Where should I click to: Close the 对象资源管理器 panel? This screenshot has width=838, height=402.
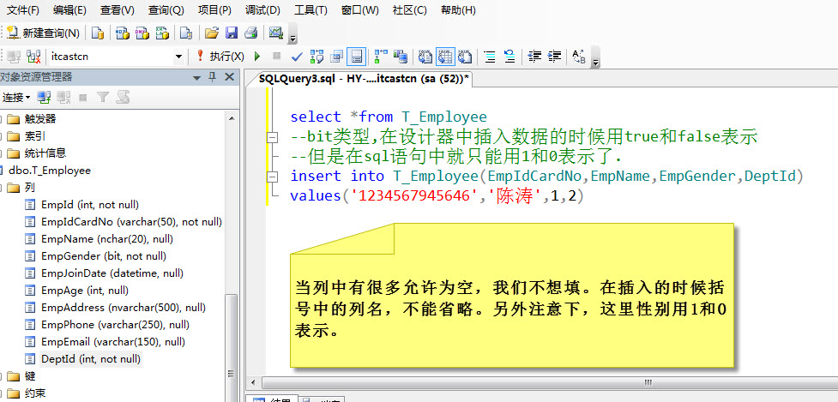pos(229,77)
